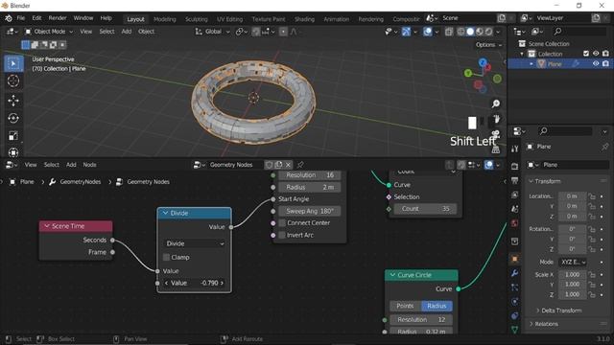The height and width of the screenshot is (345, 614).
Task: Click the Blender logo menu icon
Action: pos(9,18)
